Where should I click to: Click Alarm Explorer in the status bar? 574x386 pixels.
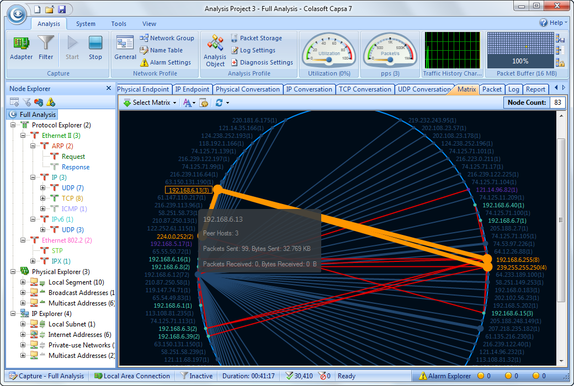[x=445, y=376]
